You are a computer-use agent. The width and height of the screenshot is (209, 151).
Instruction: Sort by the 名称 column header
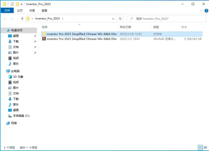[45, 27]
